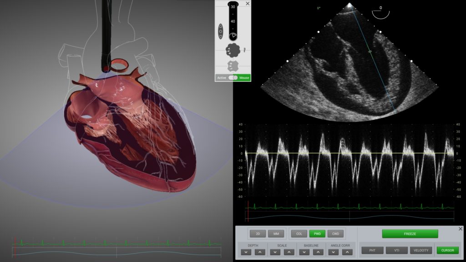Click the probe depth scale at 40

click(233, 21)
